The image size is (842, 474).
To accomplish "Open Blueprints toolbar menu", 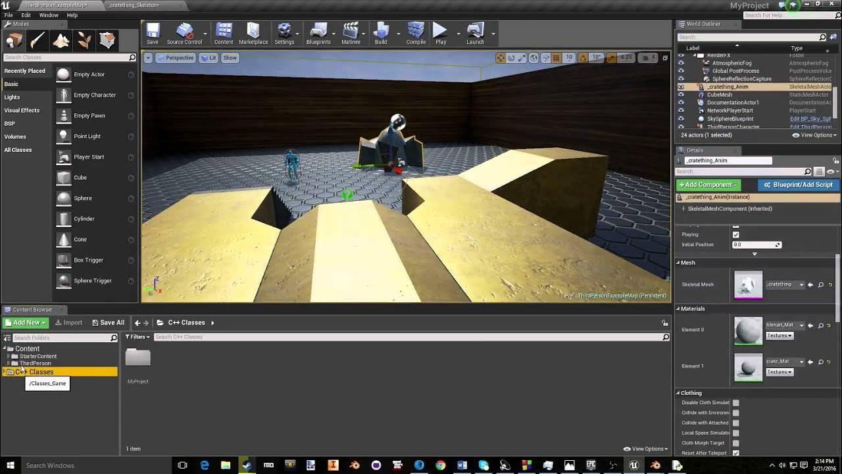I will coord(318,33).
